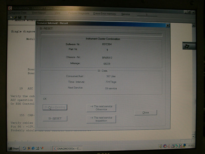This screenshot has height=154, width=205.
Task: Set the next service to Inspektion
Action: tap(101, 119)
